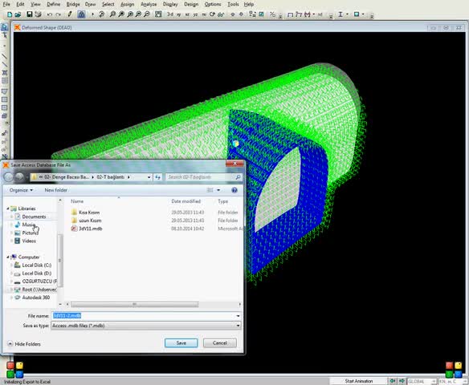Open the Options menu
Viewport: 469px width, 385px height.
pyautogui.click(x=213, y=4)
